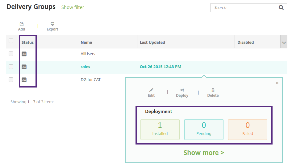Click the Show filter link
Image resolution: width=292 pixels, height=167 pixels.
[73, 7]
